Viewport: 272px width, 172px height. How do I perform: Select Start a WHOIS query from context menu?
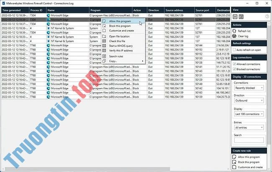[122, 46]
